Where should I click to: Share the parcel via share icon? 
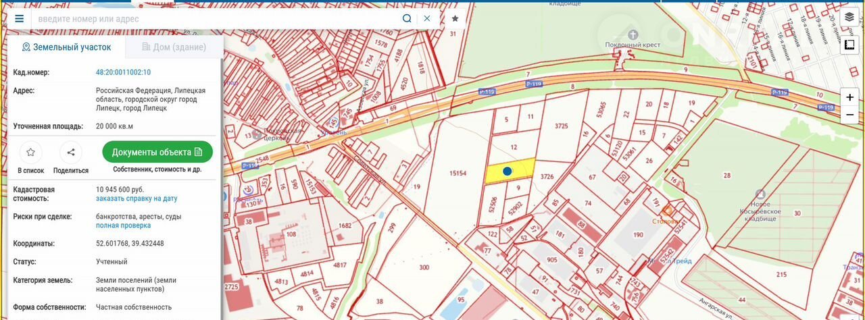(x=71, y=153)
